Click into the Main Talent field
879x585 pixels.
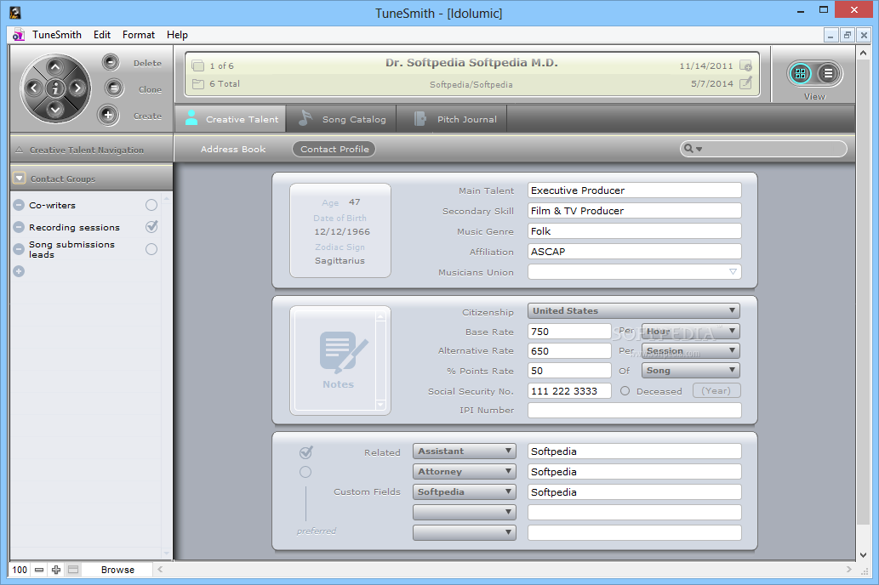tap(634, 190)
